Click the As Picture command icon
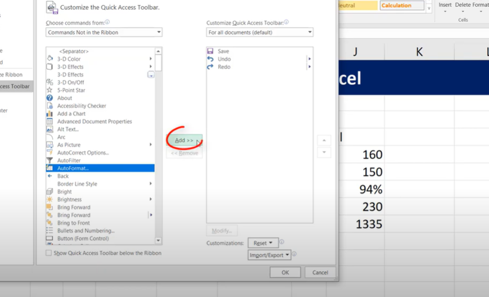 49,145
